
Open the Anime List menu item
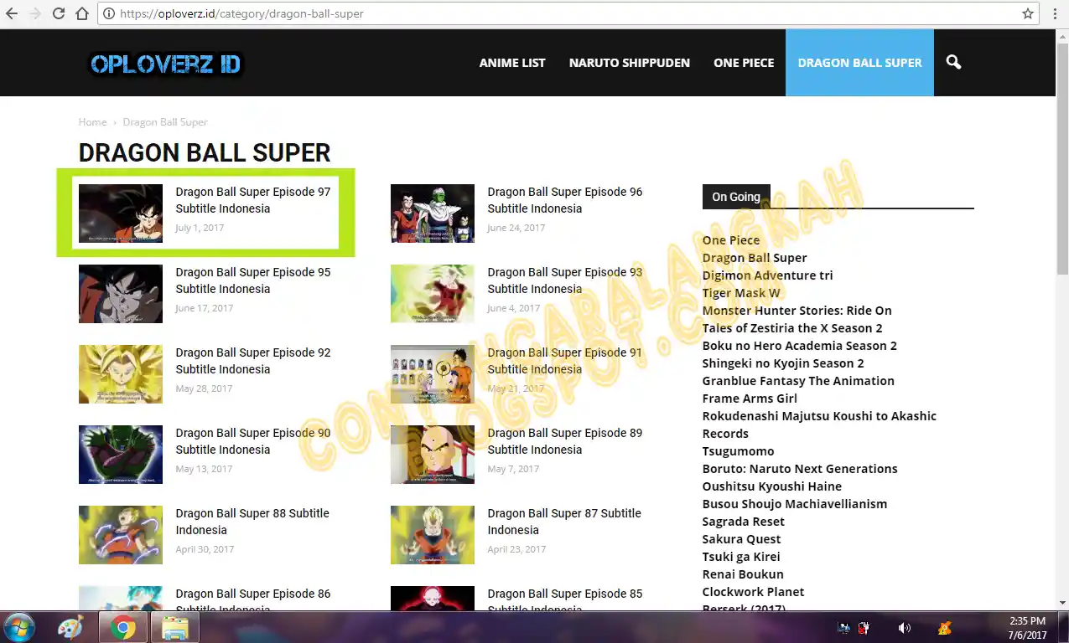pyautogui.click(x=512, y=63)
